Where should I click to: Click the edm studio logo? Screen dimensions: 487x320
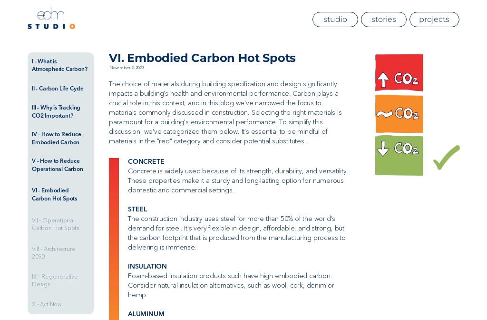(x=51, y=18)
